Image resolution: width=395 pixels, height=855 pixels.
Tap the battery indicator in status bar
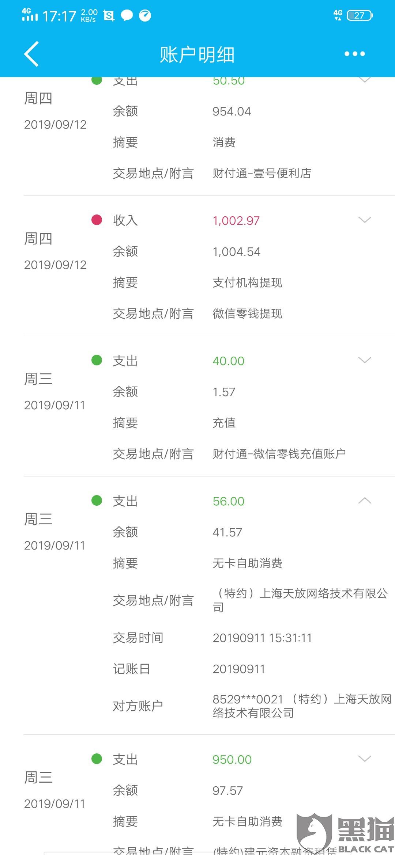pyautogui.click(x=360, y=15)
